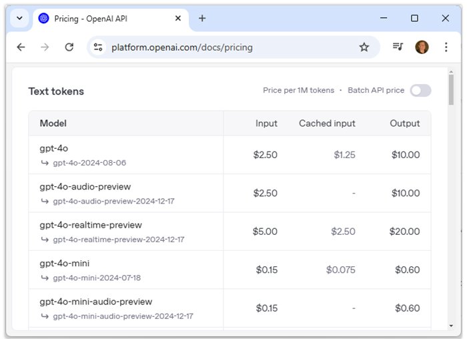View site information icon in address bar
Image resolution: width=467 pixels, height=339 pixels.
[x=98, y=47]
